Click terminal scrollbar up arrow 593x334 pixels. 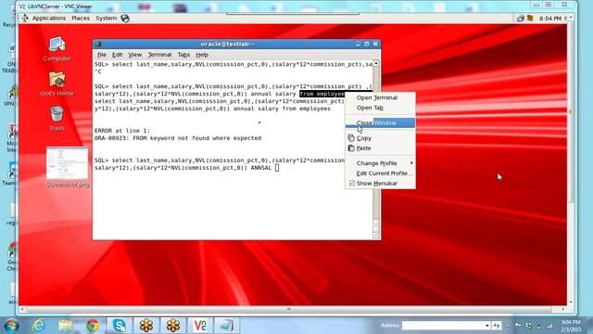376,63
